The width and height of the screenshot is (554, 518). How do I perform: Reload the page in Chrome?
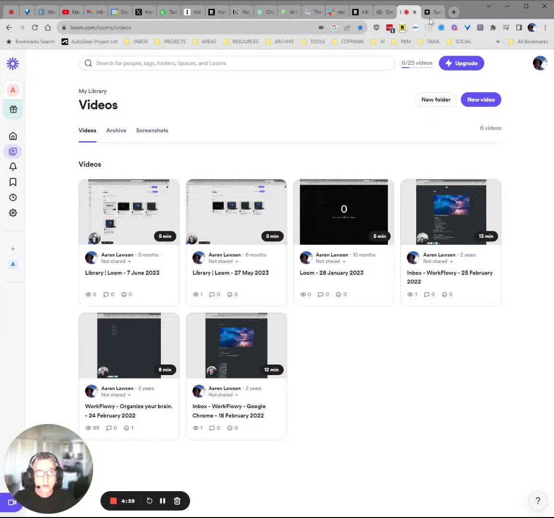pos(35,27)
